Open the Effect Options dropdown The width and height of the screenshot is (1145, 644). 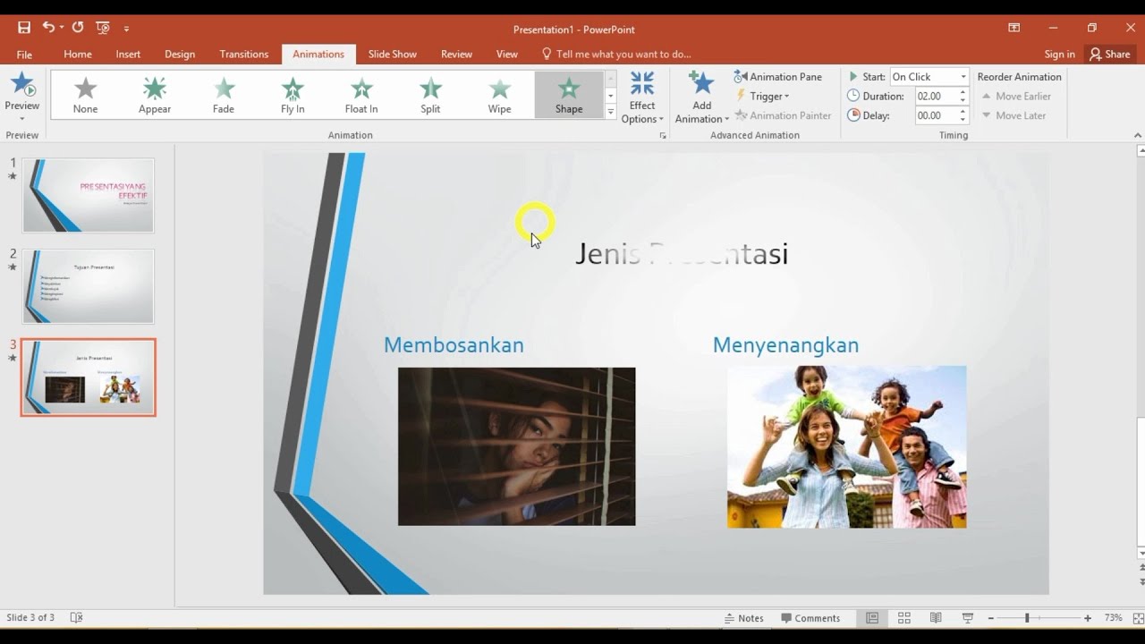coord(642,95)
